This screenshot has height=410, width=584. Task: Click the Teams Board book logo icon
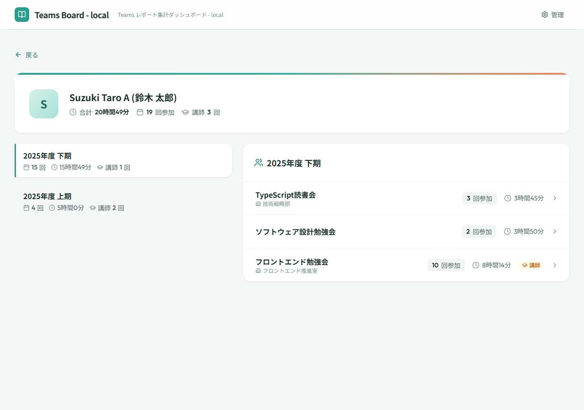click(x=22, y=15)
